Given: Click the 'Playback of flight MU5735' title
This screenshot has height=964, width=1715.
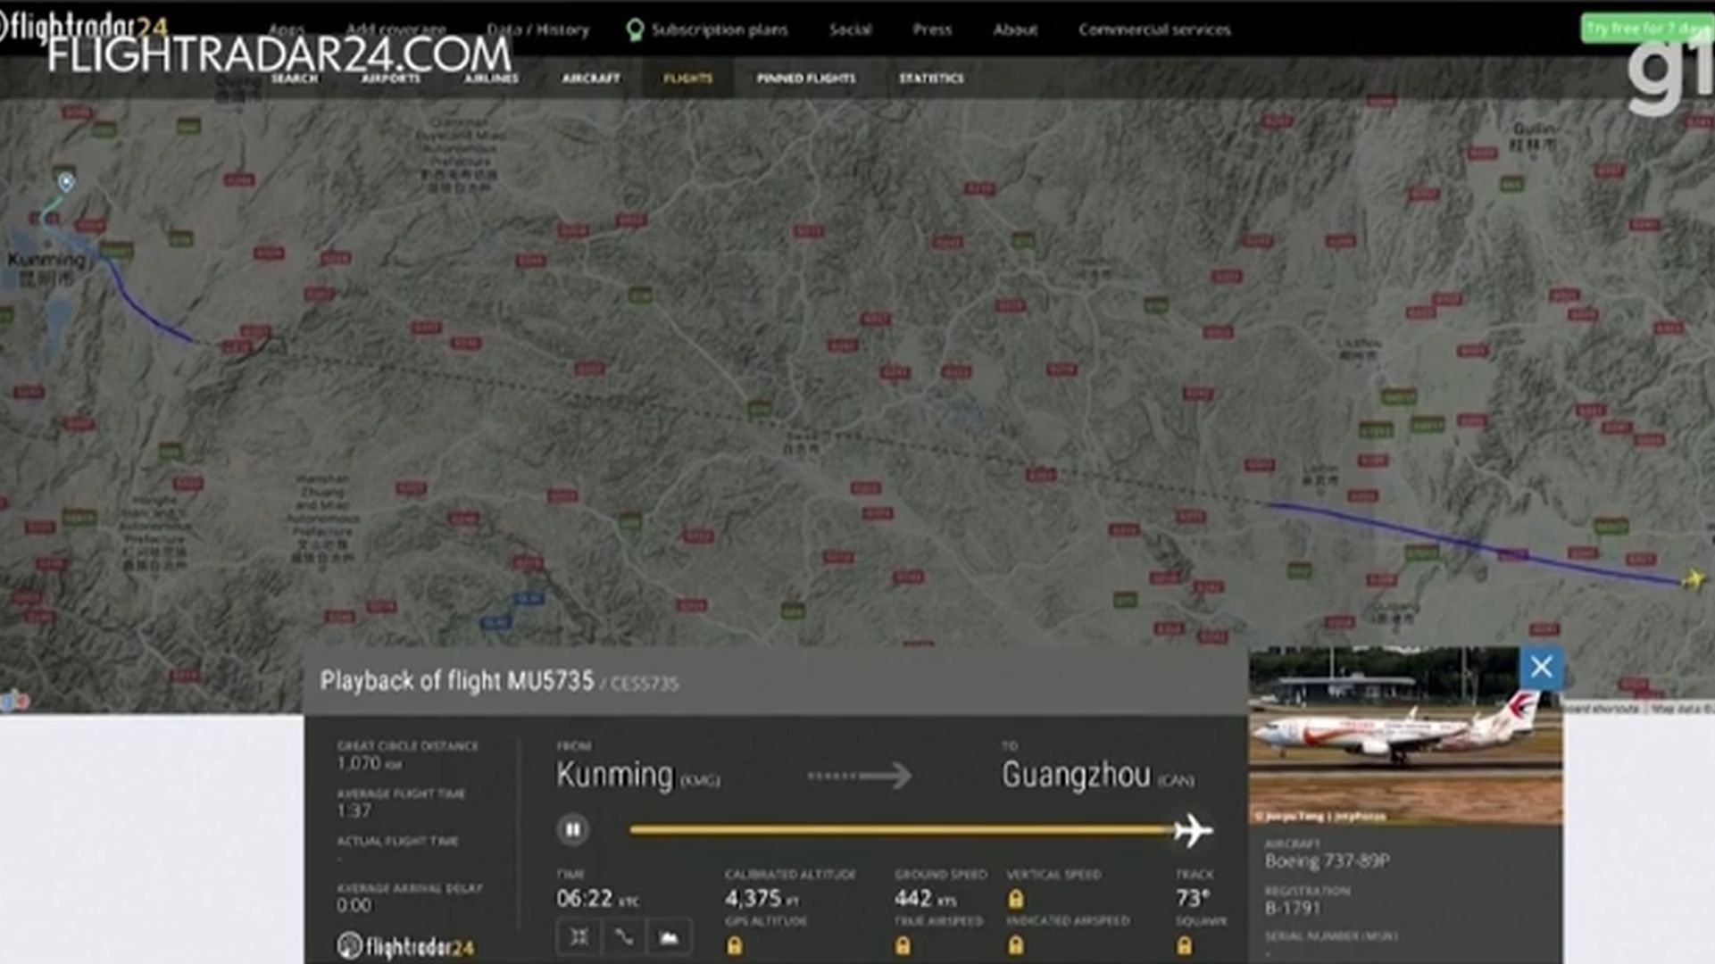Looking at the screenshot, I should coord(456,681).
